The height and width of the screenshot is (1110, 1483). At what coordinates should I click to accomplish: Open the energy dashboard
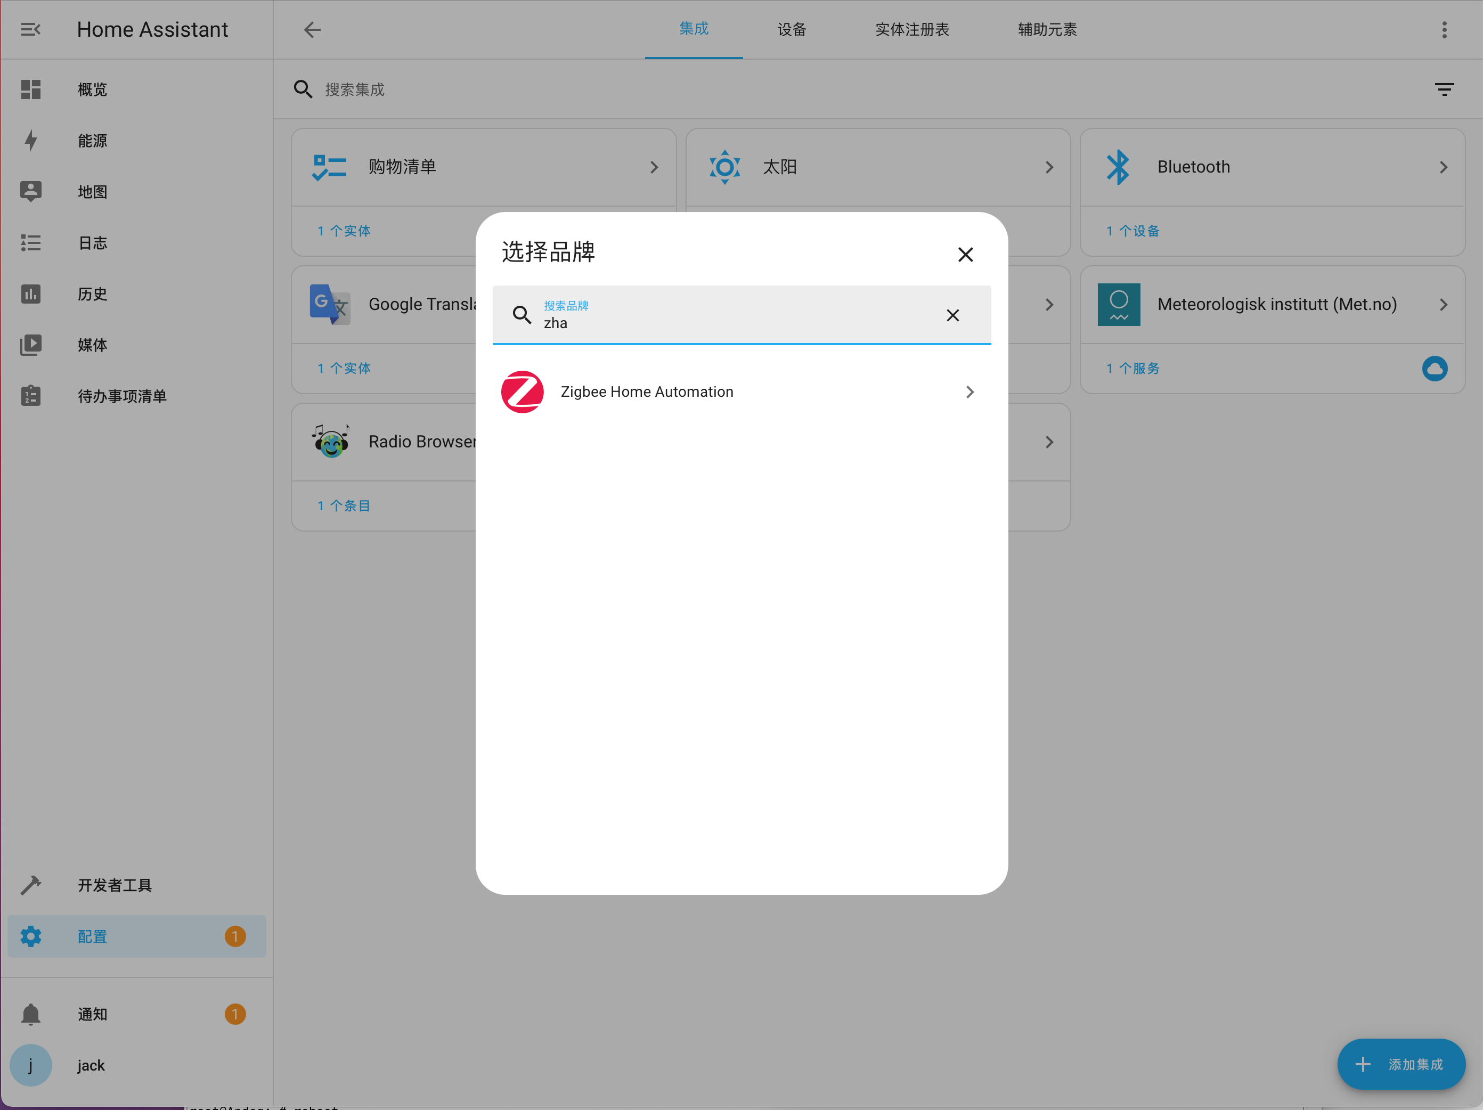click(x=92, y=141)
